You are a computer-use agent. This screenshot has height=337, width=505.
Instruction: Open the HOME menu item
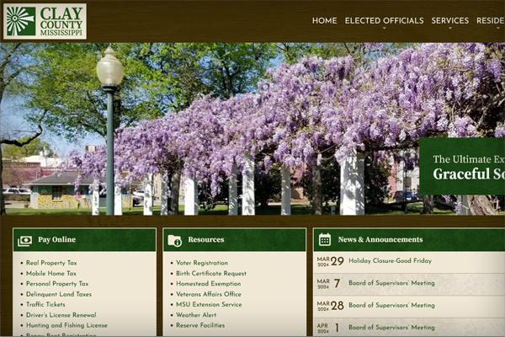324,20
